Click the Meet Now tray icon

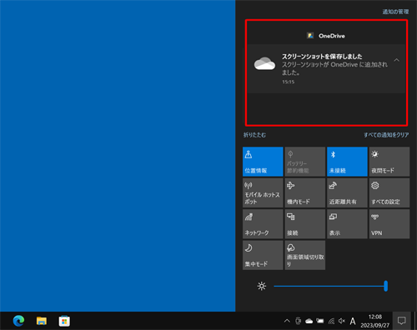click(x=299, y=321)
